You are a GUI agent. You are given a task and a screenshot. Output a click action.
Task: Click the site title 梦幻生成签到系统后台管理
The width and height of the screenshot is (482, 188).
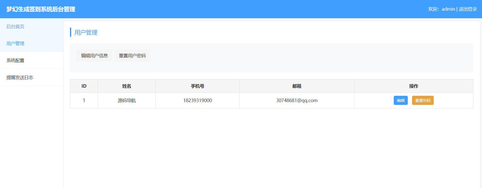pyautogui.click(x=41, y=9)
